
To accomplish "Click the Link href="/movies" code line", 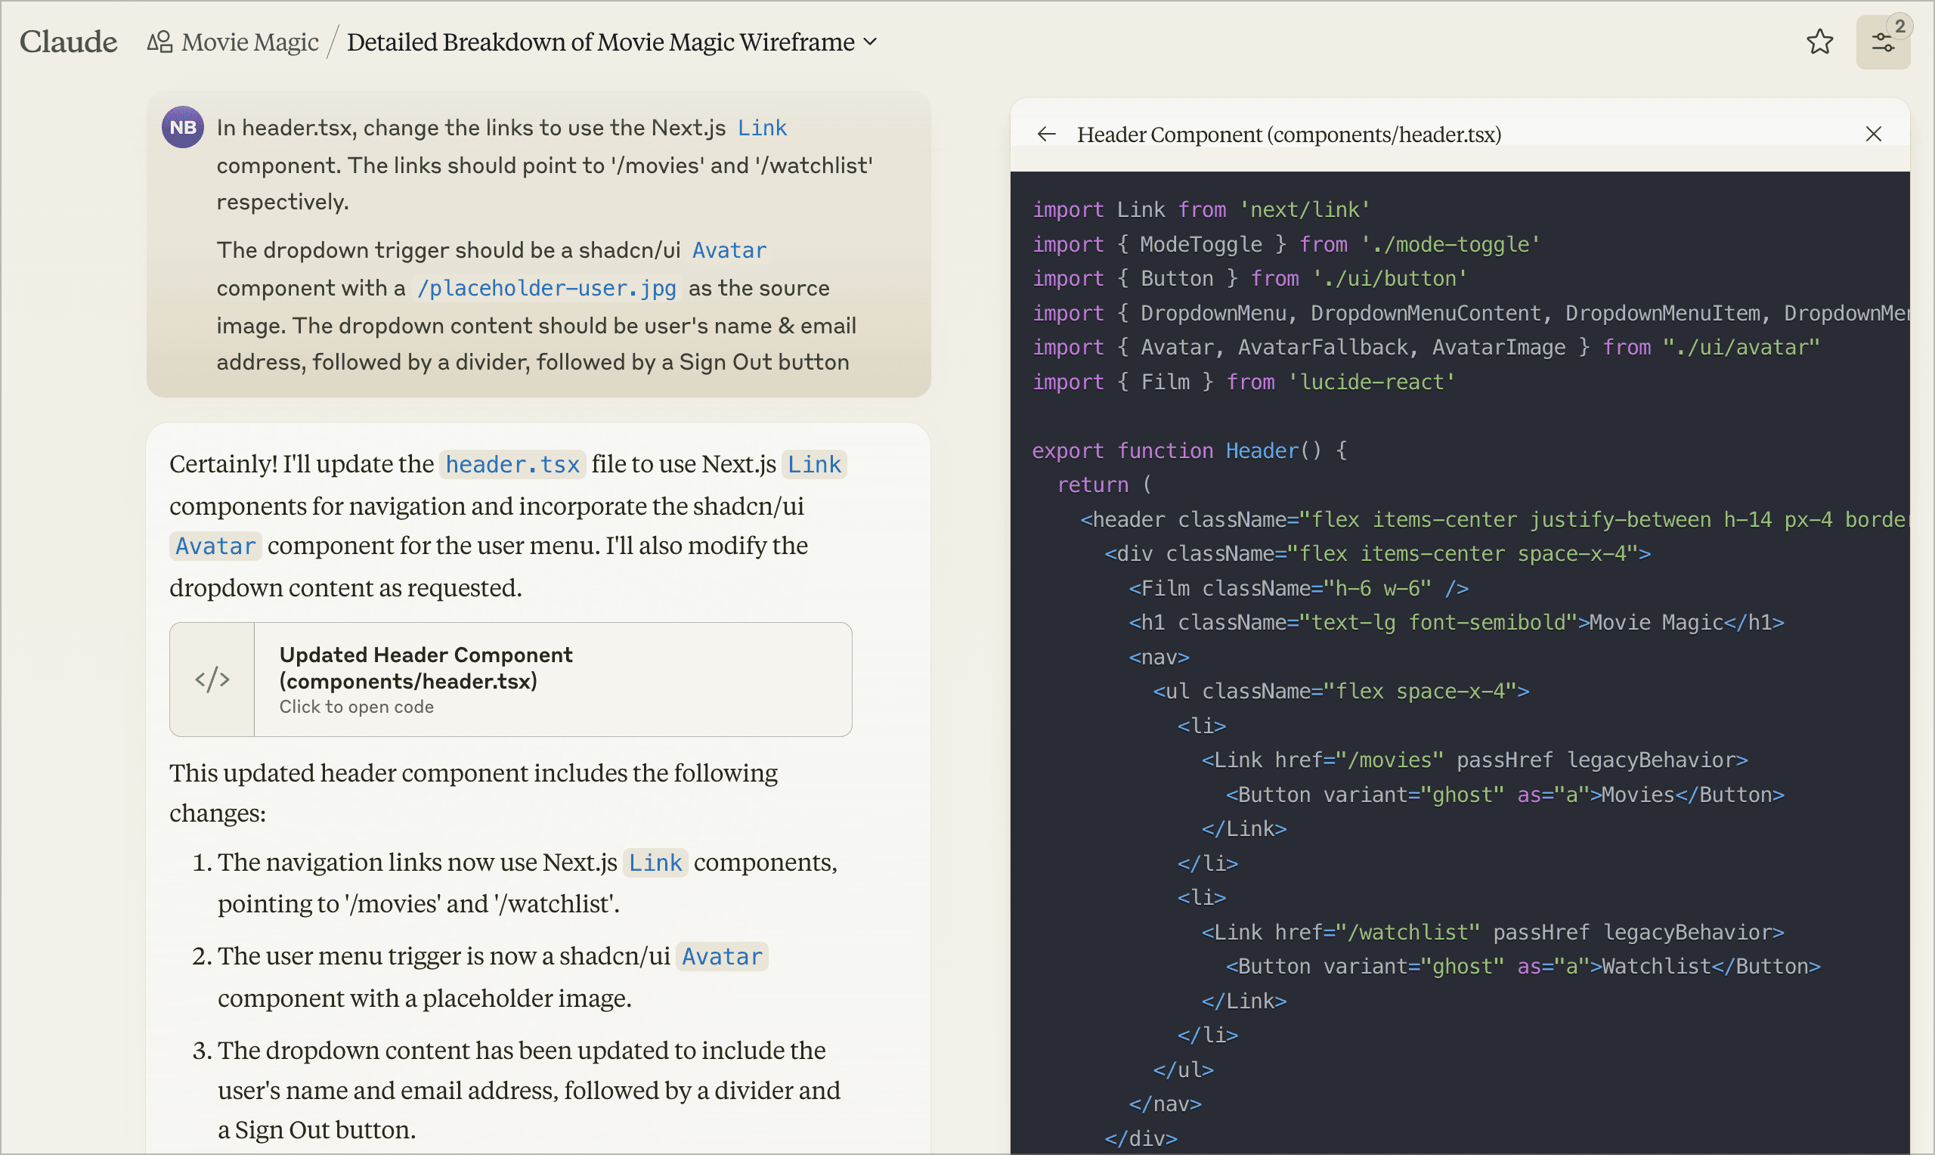I will pos(1475,760).
